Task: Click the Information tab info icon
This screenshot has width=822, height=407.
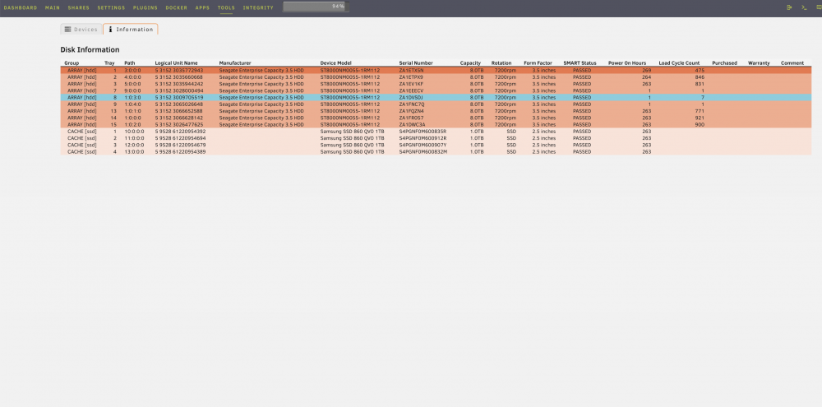Action: pyautogui.click(x=110, y=30)
